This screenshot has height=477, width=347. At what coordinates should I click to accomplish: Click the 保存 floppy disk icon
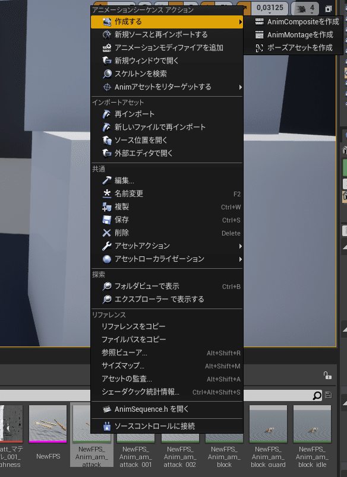(x=106, y=220)
